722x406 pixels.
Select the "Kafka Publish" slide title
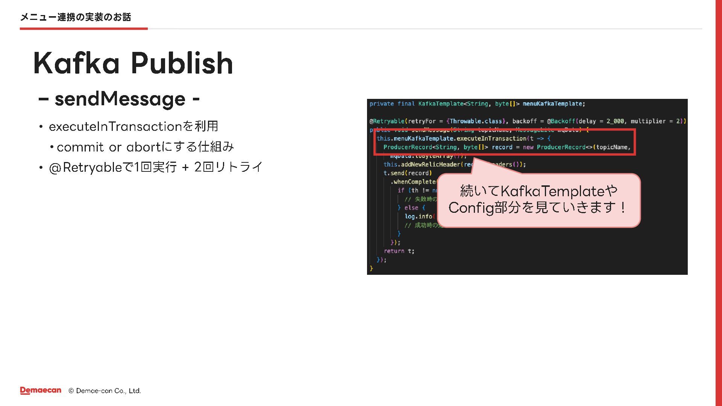point(133,63)
